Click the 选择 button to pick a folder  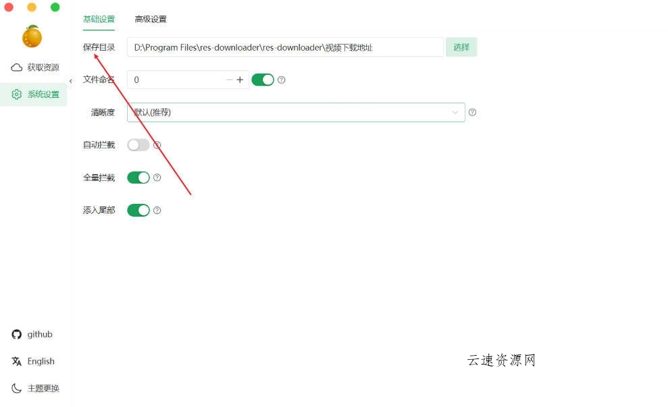[x=461, y=47]
